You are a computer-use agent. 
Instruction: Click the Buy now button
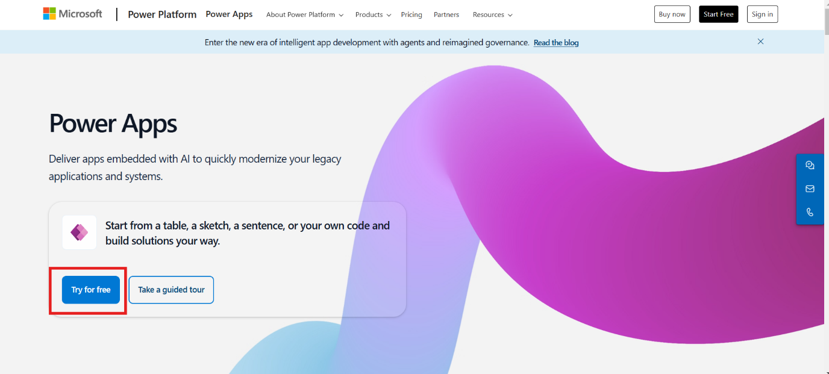click(672, 14)
